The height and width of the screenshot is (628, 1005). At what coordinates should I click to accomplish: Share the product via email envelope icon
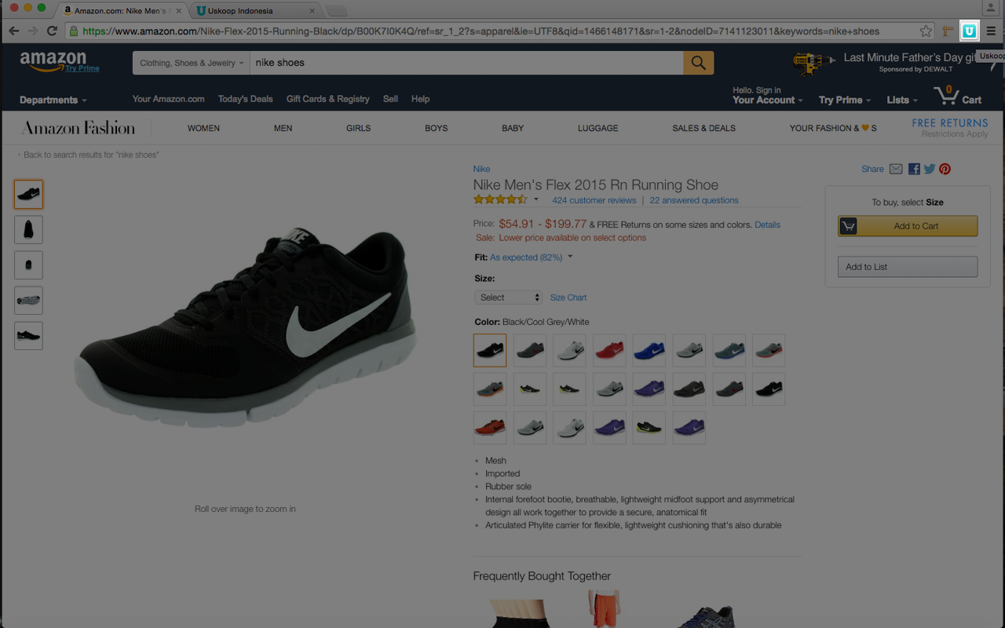click(896, 169)
